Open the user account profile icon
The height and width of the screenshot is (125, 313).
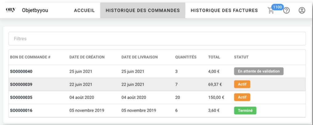(x=302, y=10)
